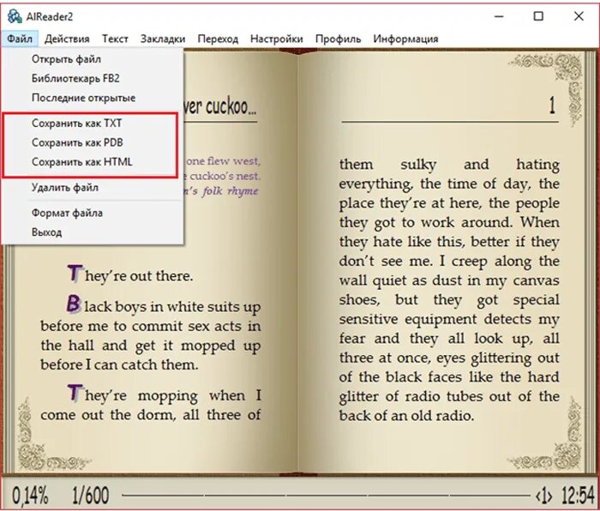The image size is (600, 511).
Task: Click the <1> indicator in status bar
Action: 543,496
